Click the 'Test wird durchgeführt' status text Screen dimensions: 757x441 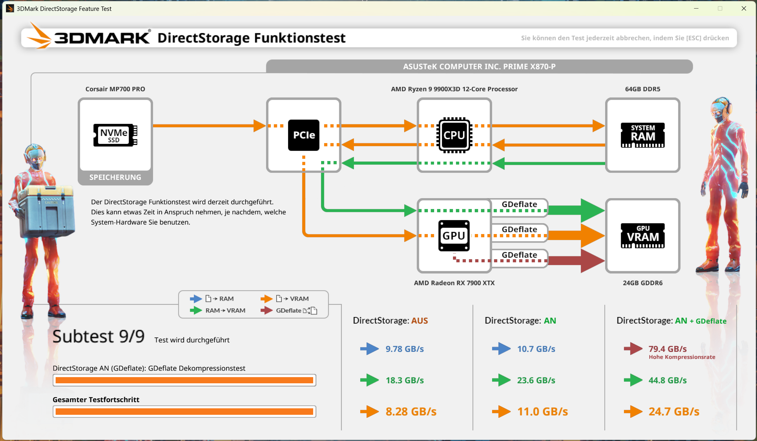point(192,340)
